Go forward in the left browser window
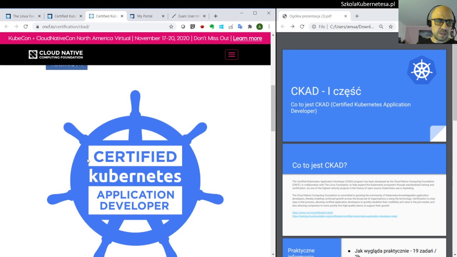This screenshot has width=457, height=257. [16, 26]
